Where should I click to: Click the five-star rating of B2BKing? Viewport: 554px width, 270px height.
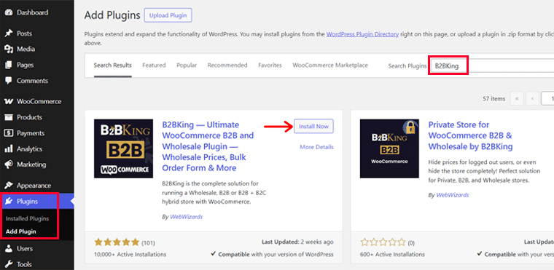point(117,242)
